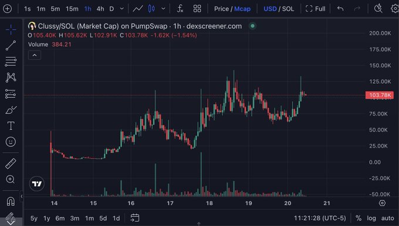
Task: Select the D daily timeframe
Action: (x=111, y=9)
